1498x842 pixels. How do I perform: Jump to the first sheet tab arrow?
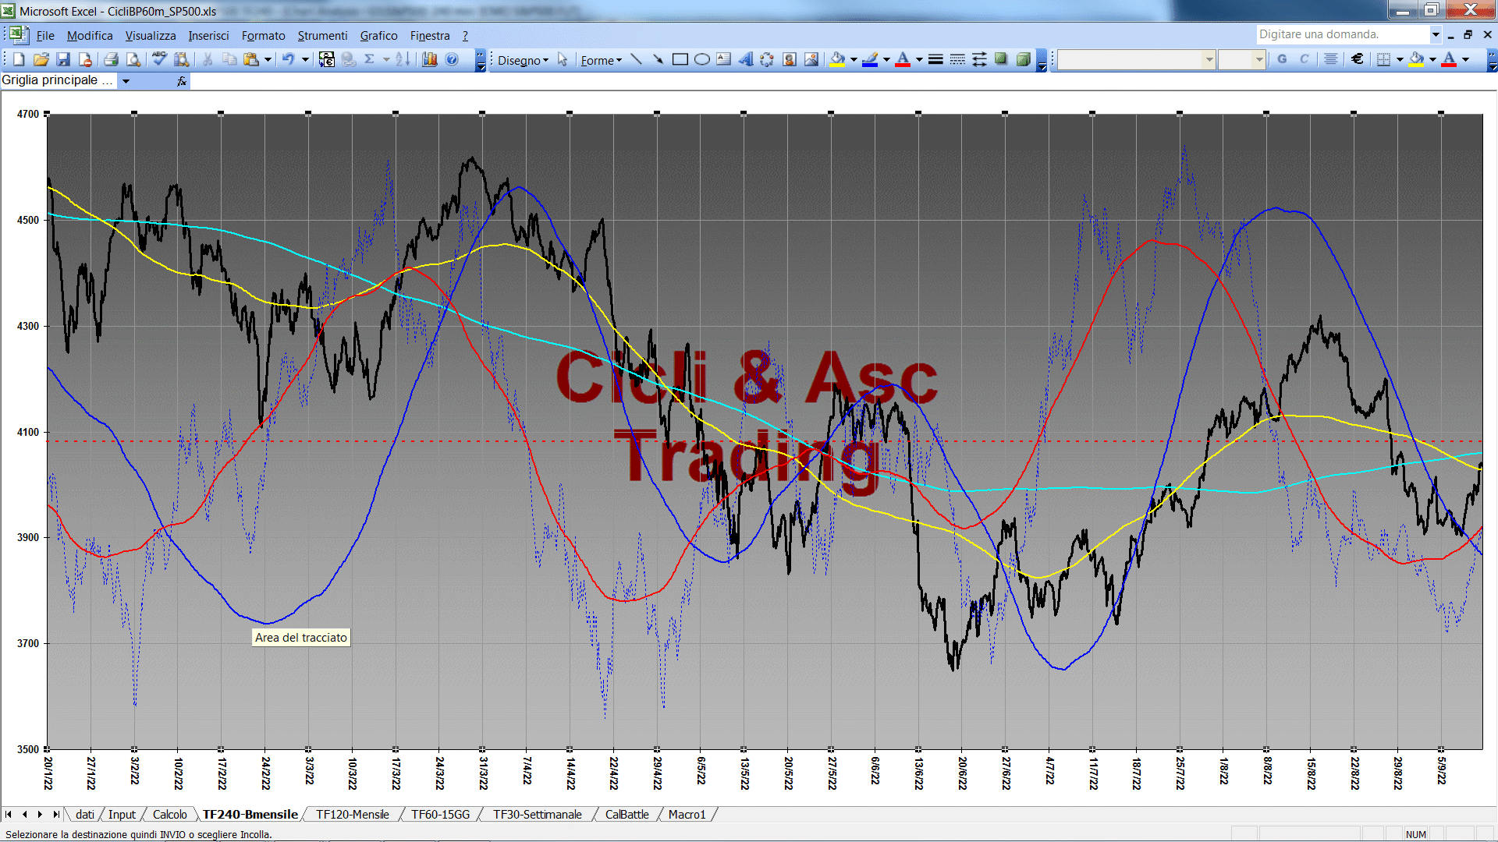coord(9,814)
